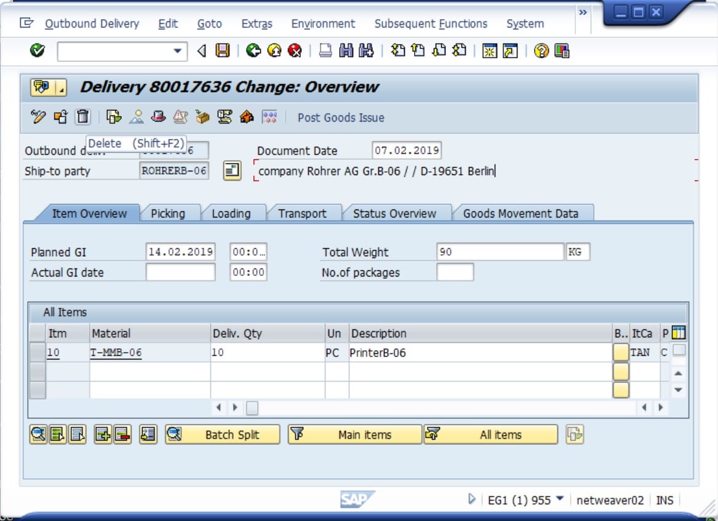718x521 pixels.
Task: Expand hidden menu items chevron
Action: (583, 12)
